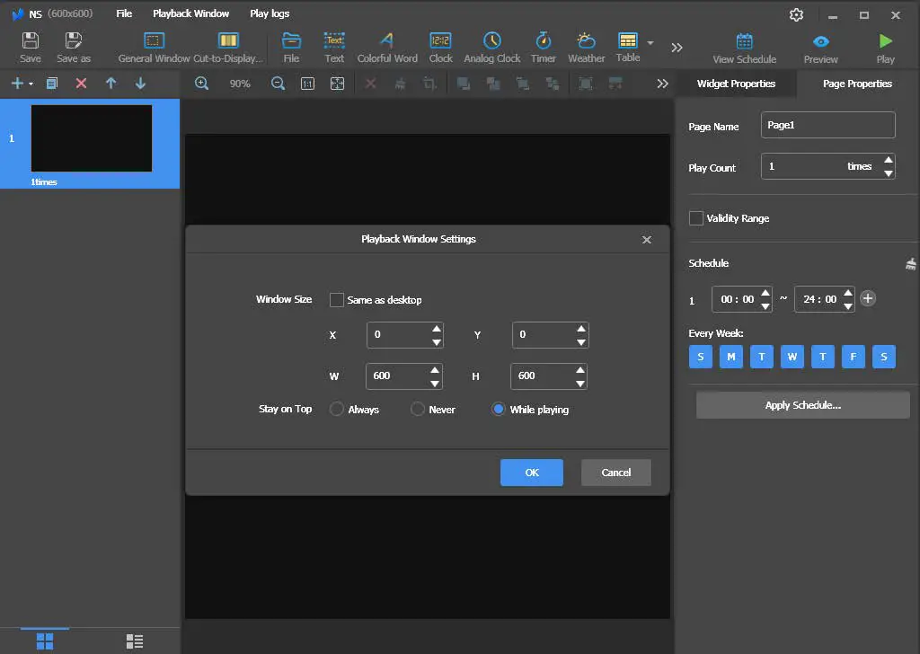Set Stay on Top to Always
The height and width of the screenshot is (654, 920).
(336, 409)
